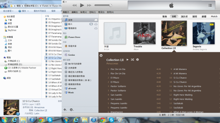Click the Forward button in Explorer

pos(6,6)
